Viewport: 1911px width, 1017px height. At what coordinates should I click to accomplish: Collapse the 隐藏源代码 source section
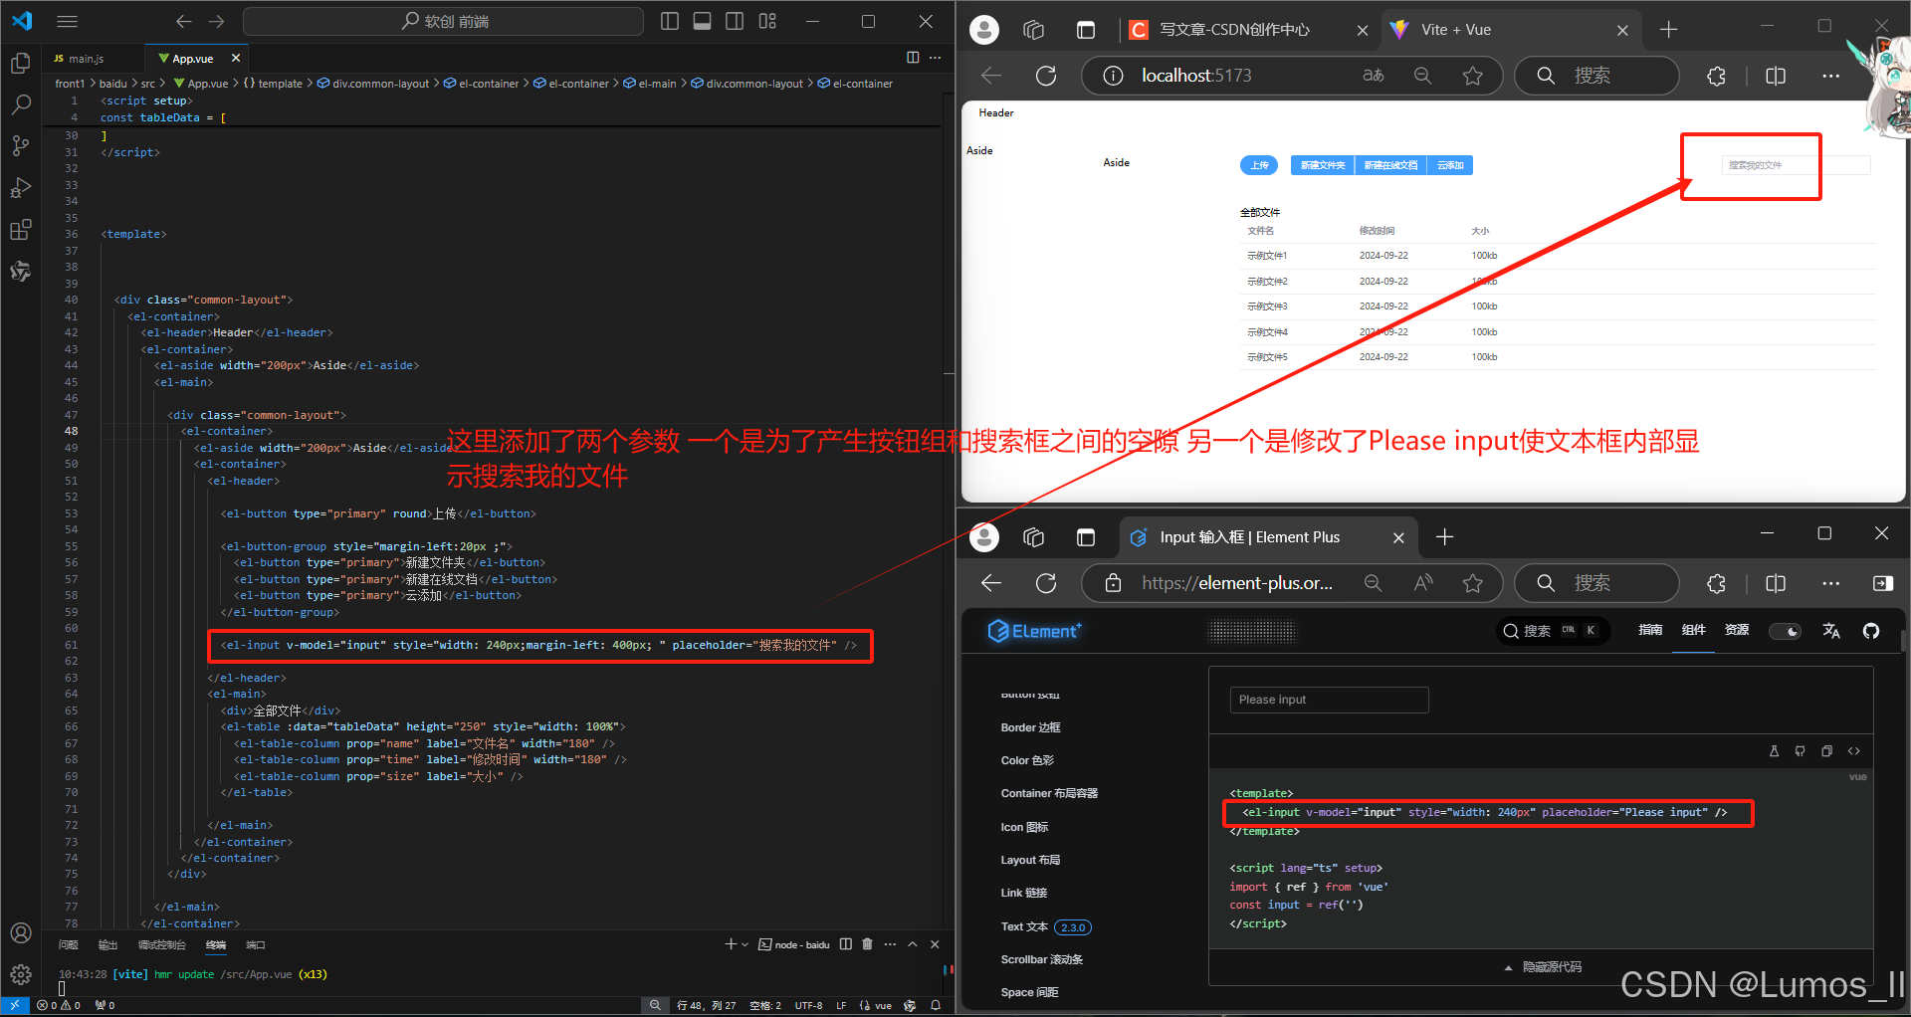(1542, 967)
